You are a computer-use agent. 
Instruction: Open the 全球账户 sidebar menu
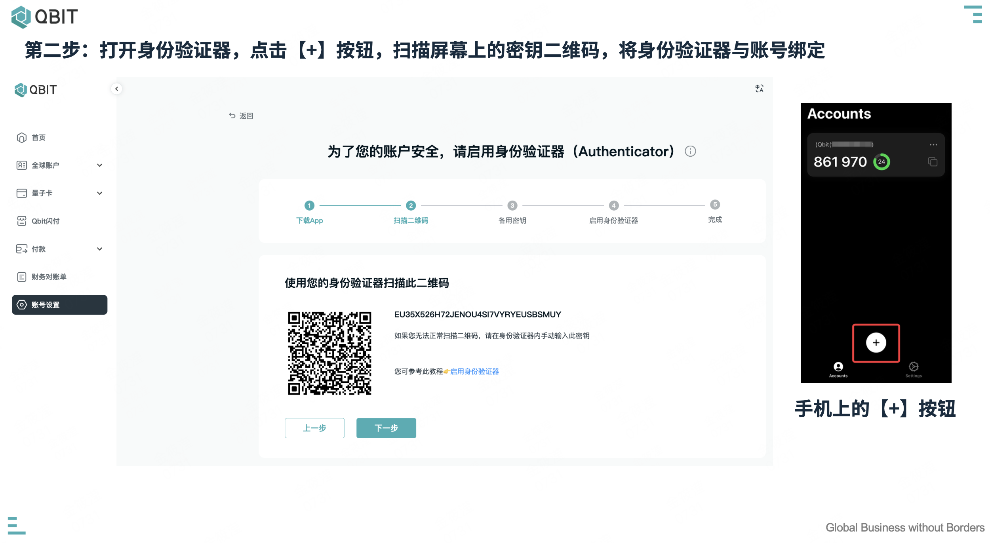[59, 165]
